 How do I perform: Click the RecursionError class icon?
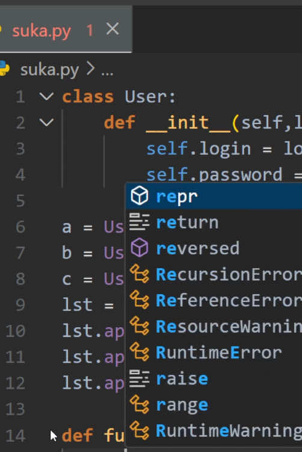(x=140, y=274)
